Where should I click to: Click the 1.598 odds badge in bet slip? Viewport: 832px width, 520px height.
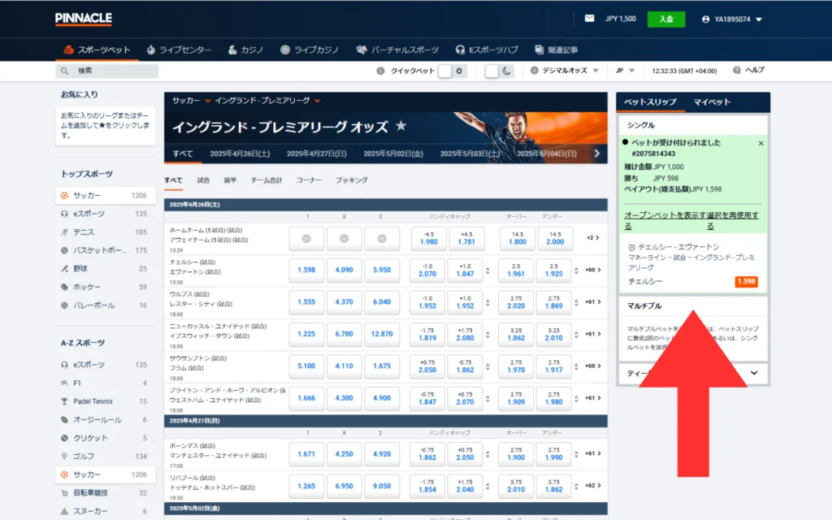pos(746,281)
